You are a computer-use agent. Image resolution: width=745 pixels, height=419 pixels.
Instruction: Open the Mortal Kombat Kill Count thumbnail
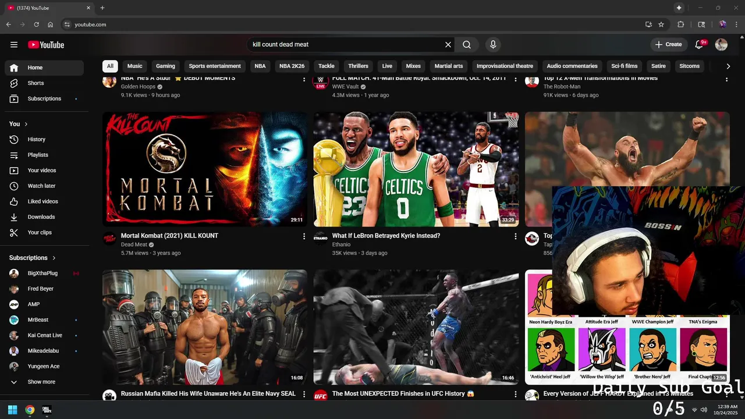(x=205, y=169)
